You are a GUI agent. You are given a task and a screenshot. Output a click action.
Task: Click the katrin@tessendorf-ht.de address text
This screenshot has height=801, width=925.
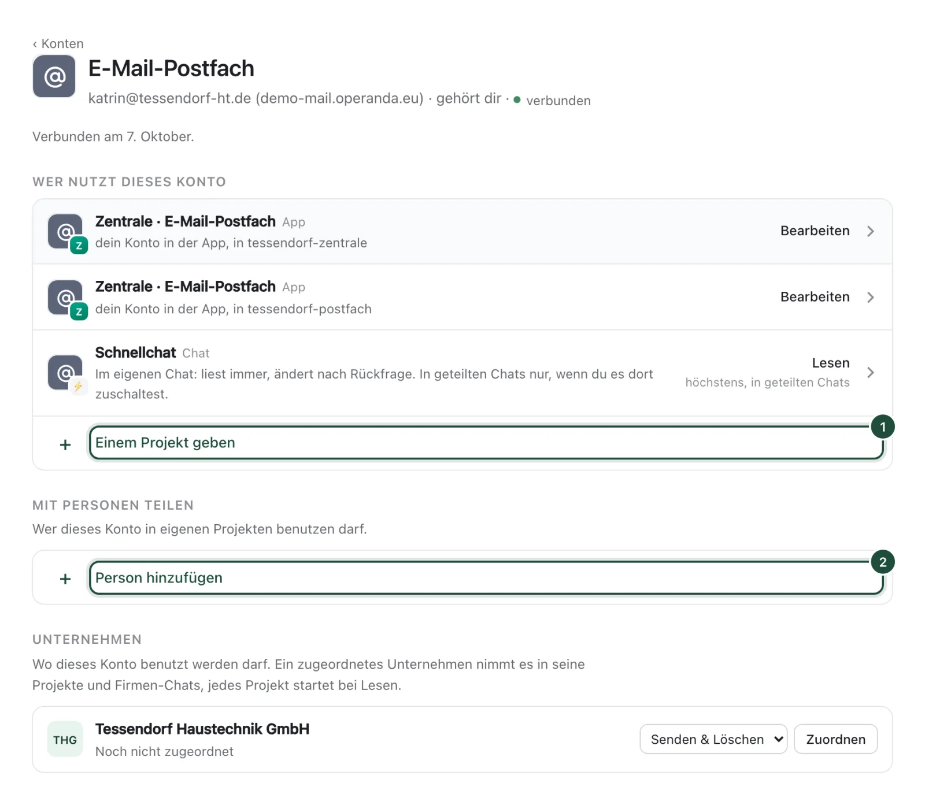(169, 98)
